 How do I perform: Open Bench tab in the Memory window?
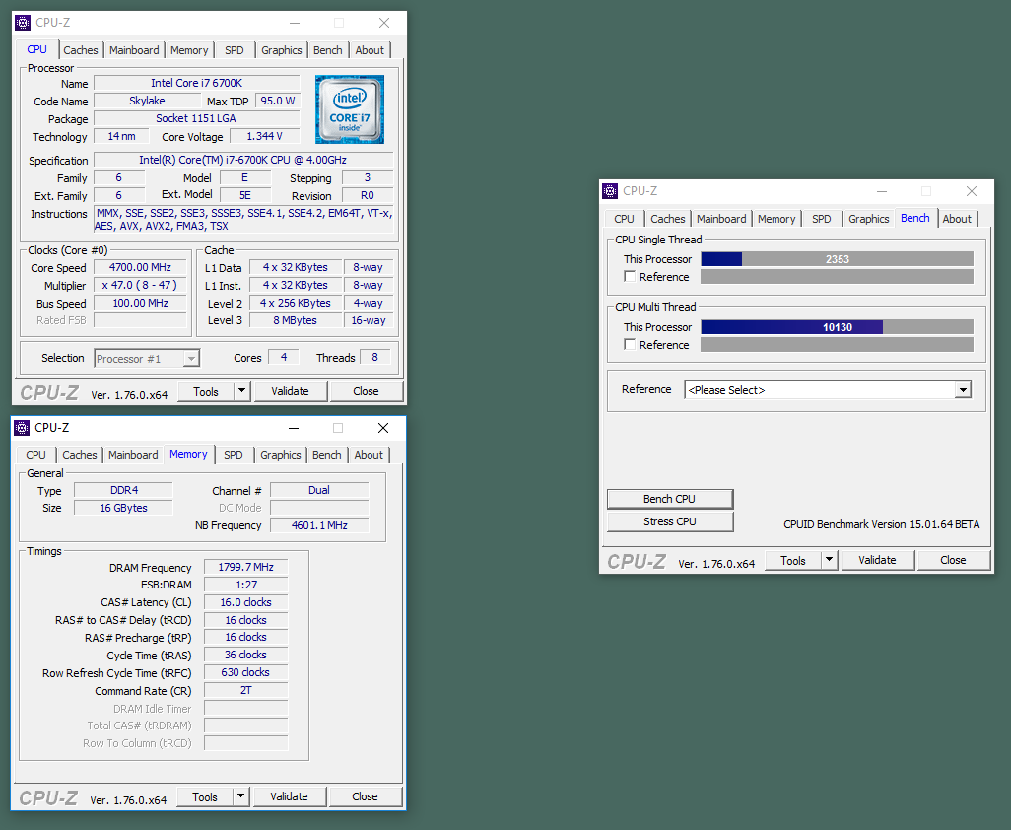click(327, 455)
